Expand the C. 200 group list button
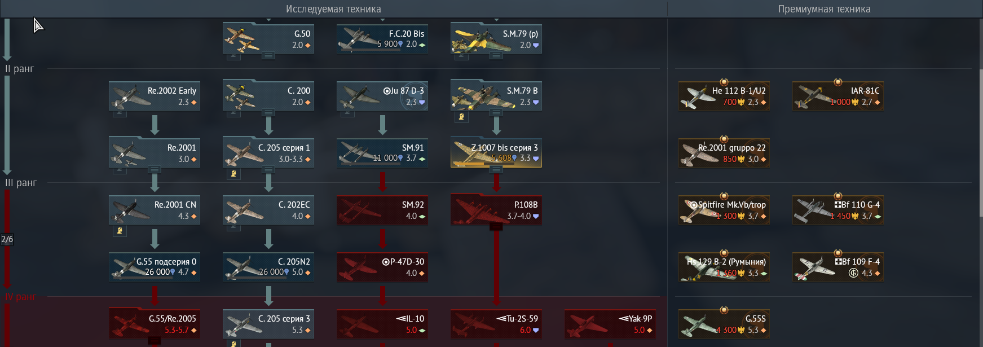This screenshot has width=983, height=347. (x=268, y=112)
